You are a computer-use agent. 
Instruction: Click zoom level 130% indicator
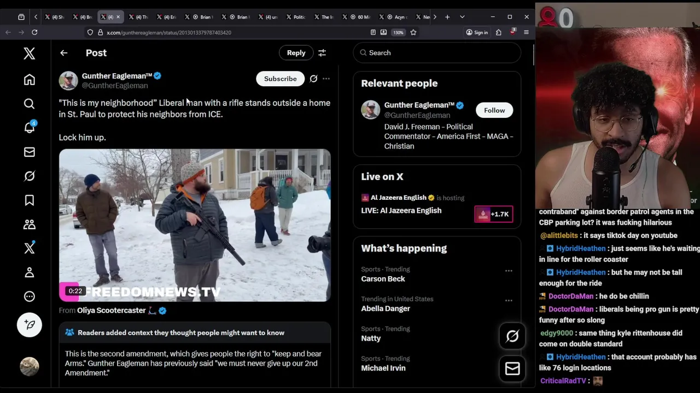(398, 32)
